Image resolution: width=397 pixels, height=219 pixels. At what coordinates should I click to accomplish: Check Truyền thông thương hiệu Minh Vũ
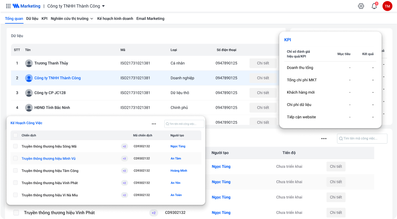[16, 158]
